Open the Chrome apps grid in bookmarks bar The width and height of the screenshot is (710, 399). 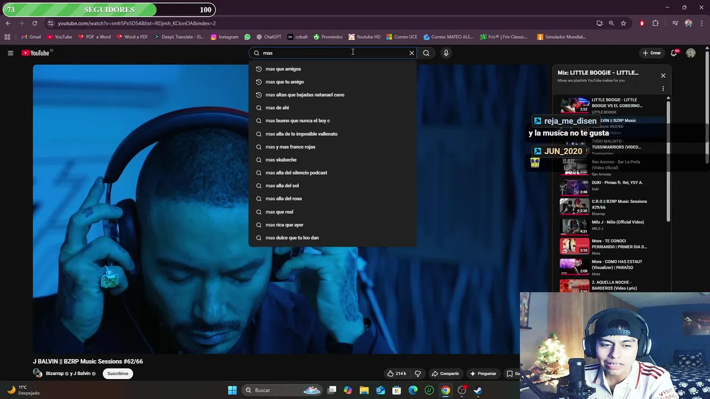click(7, 37)
